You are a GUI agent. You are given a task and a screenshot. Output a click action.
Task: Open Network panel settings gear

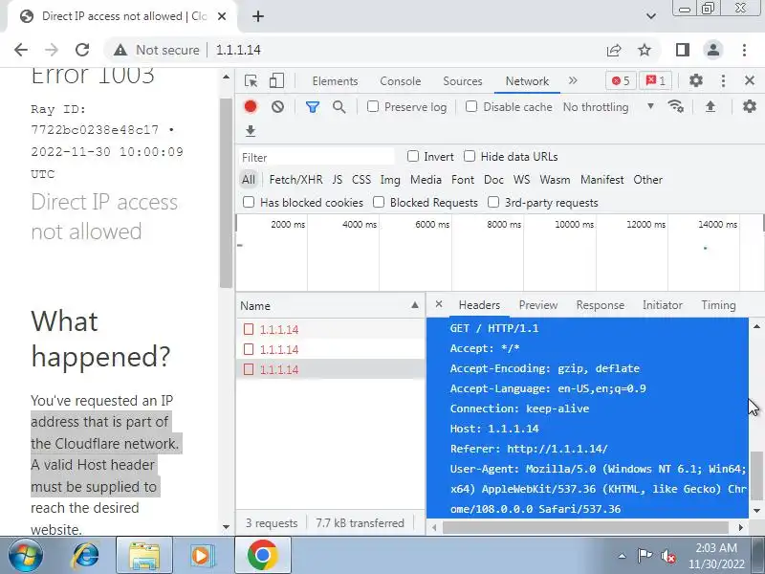(x=750, y=106)
